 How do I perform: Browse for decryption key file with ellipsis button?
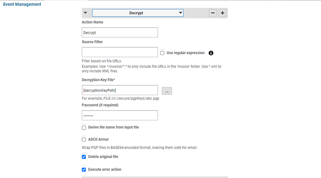coord(167,91)
